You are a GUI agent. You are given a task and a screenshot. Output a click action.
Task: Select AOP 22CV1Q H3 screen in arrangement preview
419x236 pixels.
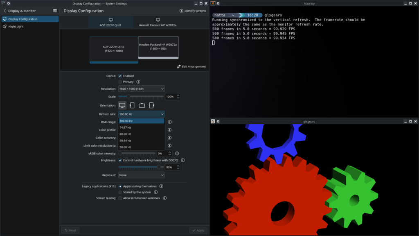(x=114, y=50)
